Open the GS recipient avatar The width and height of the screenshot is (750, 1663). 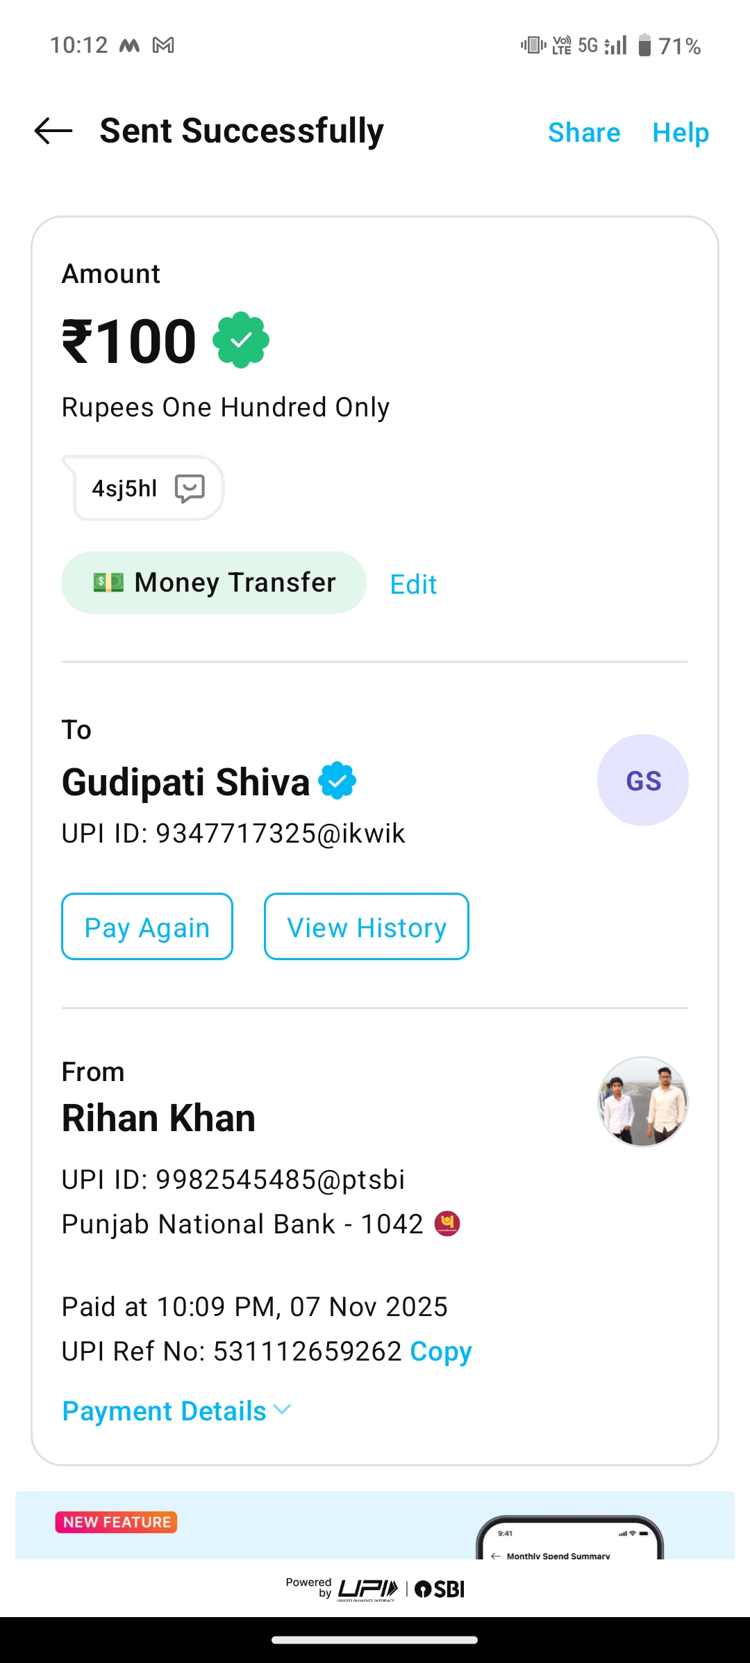pyautogui.click(x=642, y=780)
